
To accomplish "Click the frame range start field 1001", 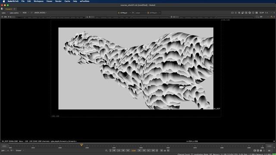I will click(4, 146).
